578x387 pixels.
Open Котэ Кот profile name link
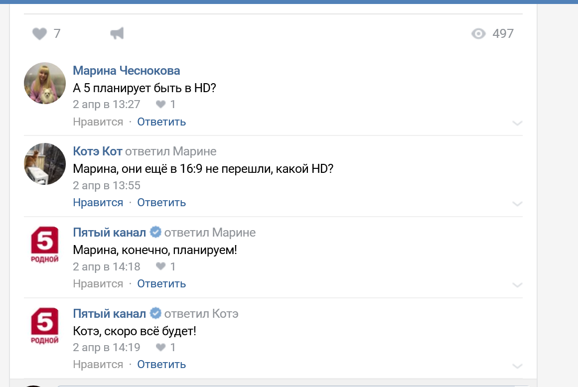[98, 151]
